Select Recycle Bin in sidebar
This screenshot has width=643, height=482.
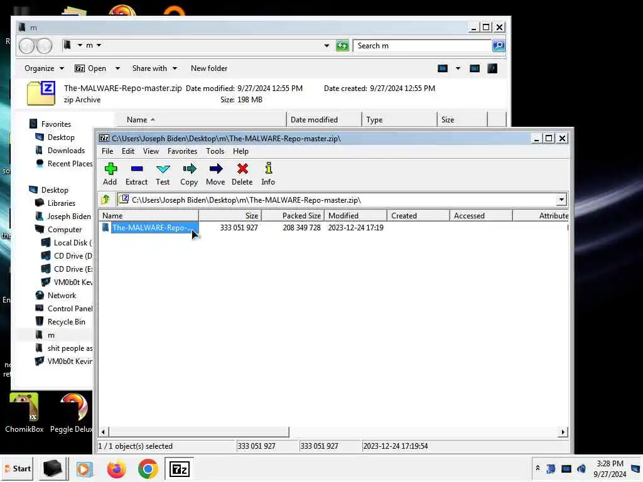point(61,322)
